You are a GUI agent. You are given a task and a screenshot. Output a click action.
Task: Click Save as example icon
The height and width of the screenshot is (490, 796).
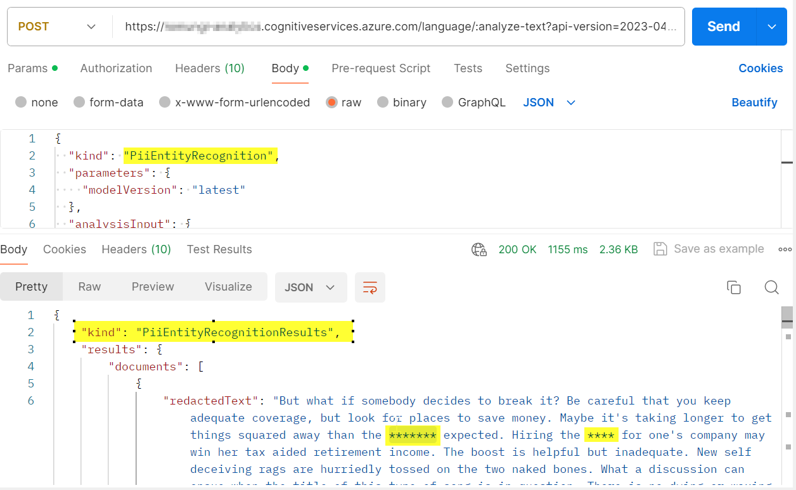(660, 249)
